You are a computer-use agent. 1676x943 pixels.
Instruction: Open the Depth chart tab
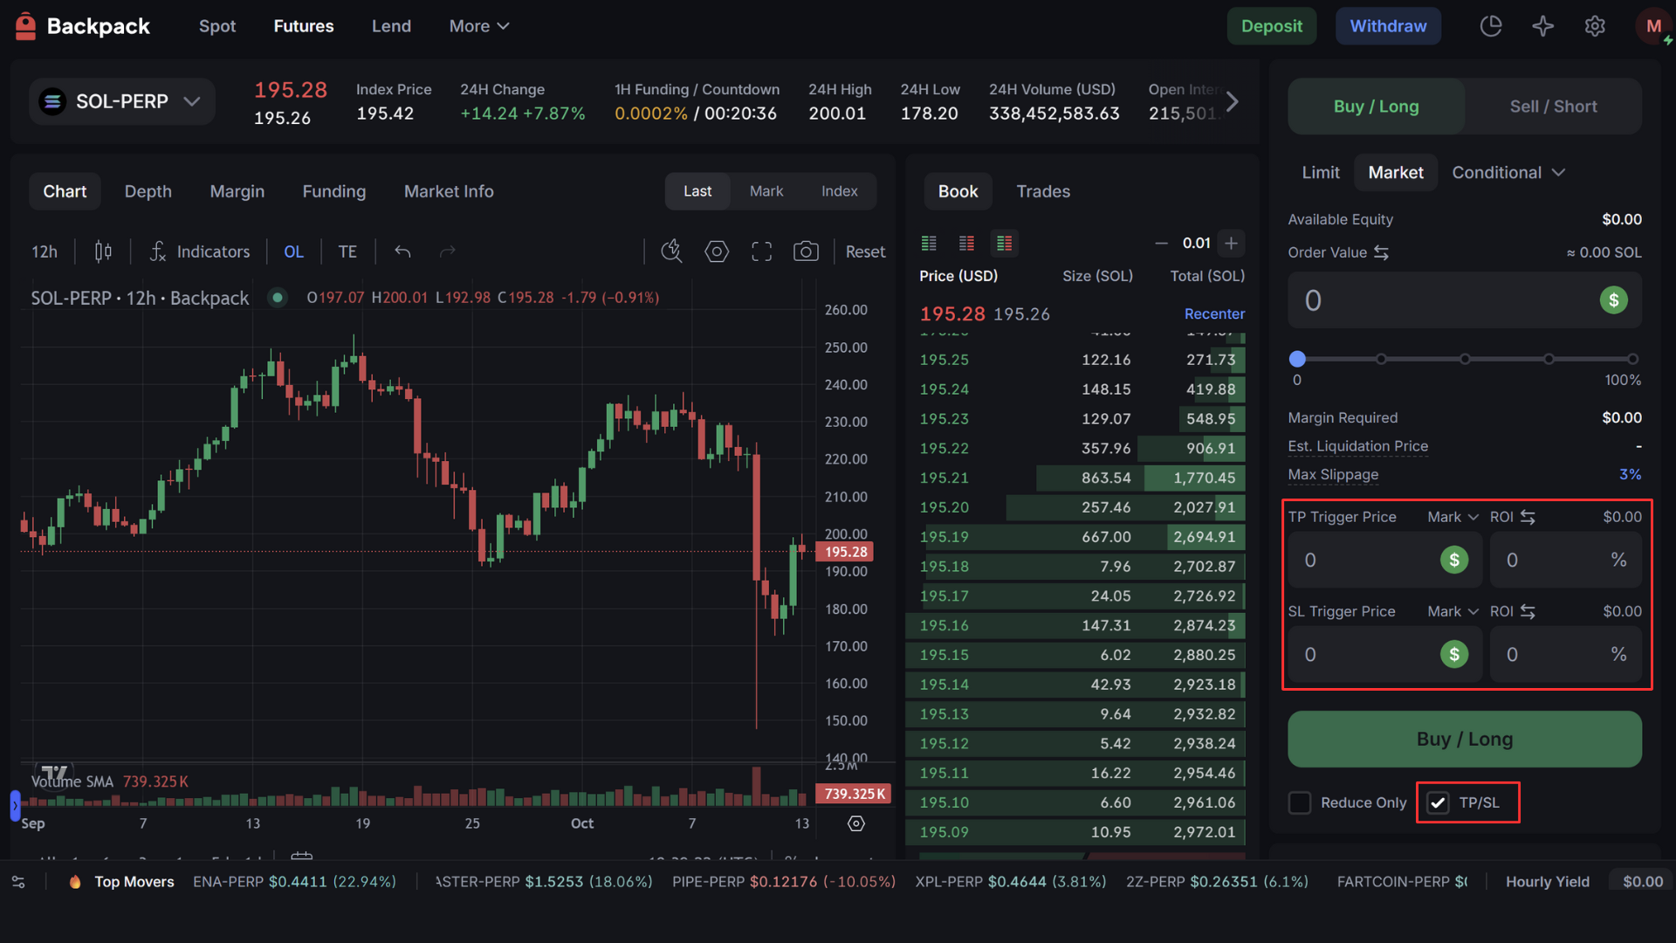tap(148, 191)
